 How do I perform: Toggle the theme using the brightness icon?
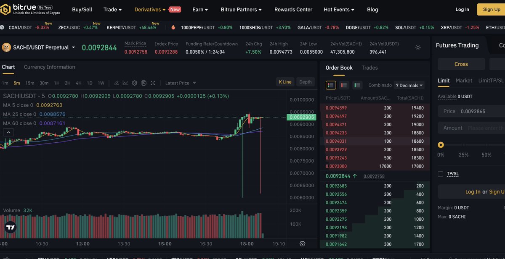pos(417,47)
